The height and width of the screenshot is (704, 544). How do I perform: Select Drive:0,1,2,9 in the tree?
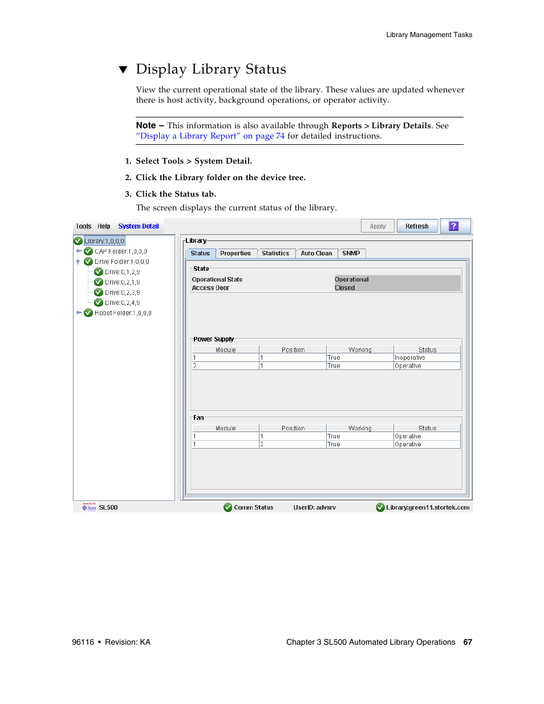point(123,272)
